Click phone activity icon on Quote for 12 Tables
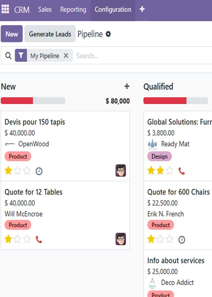This screenshot has width=212, height=297. tap(39, 240)
